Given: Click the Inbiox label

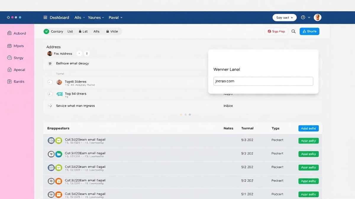Looking at the screenshot, I should 228,106.
